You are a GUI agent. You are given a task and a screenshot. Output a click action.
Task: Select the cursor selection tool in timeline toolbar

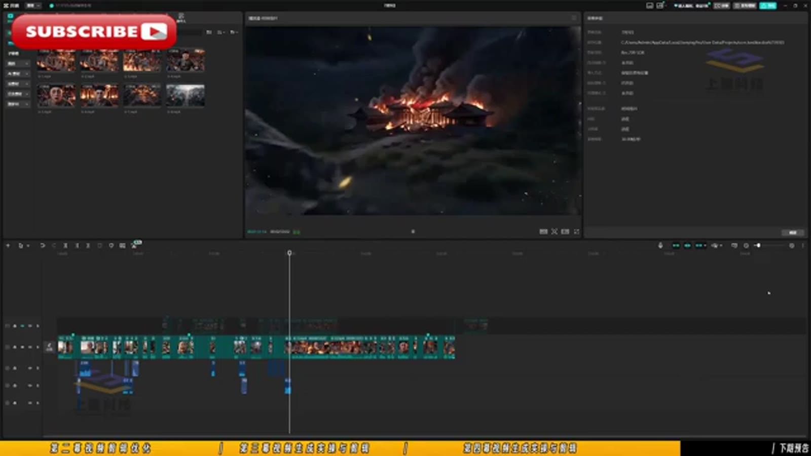(20, 245)
